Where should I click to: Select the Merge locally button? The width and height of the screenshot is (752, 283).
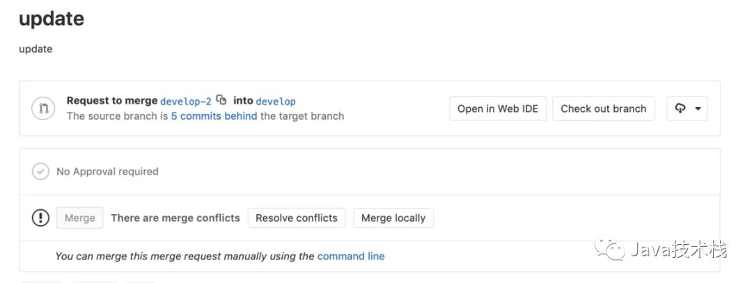[x=393, y=218]
